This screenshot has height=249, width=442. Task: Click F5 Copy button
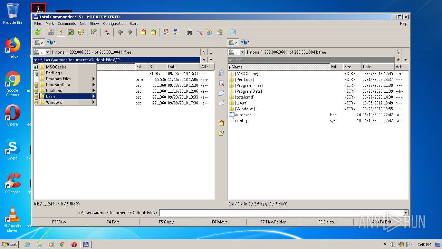(x=166, y=222)
